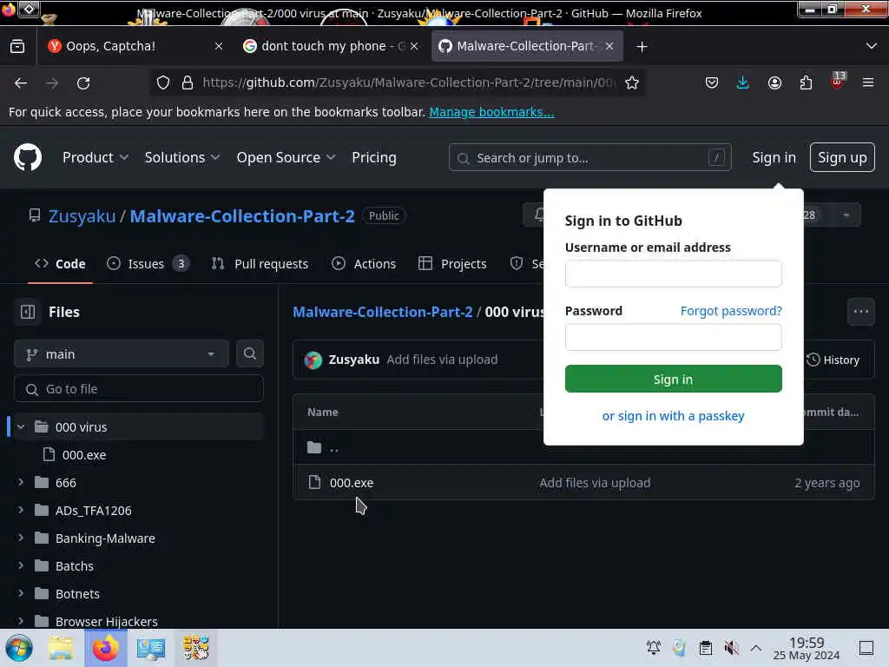Open the Open Source dropdown menu
The height and width of the screenshot is (667, 889).
[x=286, y=158]
